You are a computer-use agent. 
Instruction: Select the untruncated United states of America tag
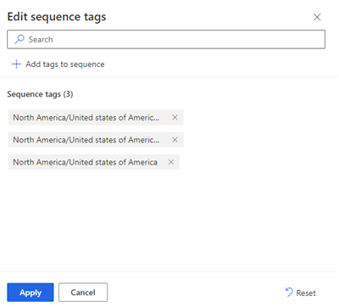[94, 162]
